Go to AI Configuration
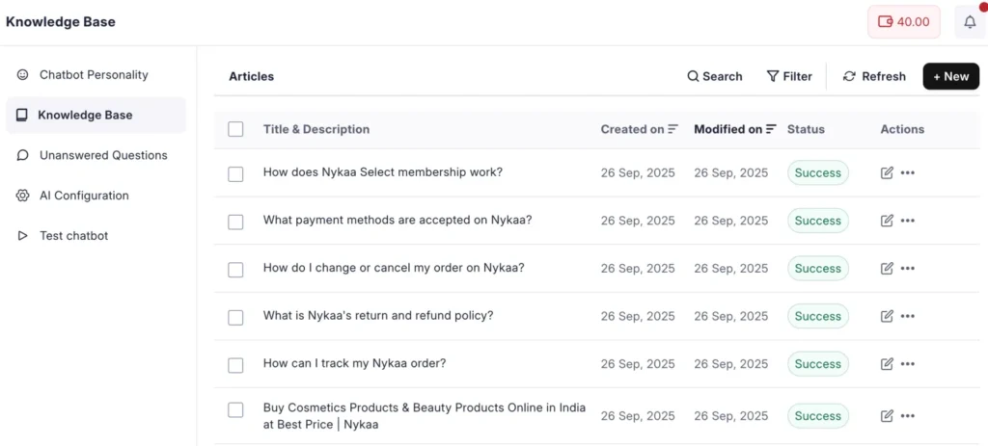This screenshot has width=988, height=446. [x=96, y=196]
